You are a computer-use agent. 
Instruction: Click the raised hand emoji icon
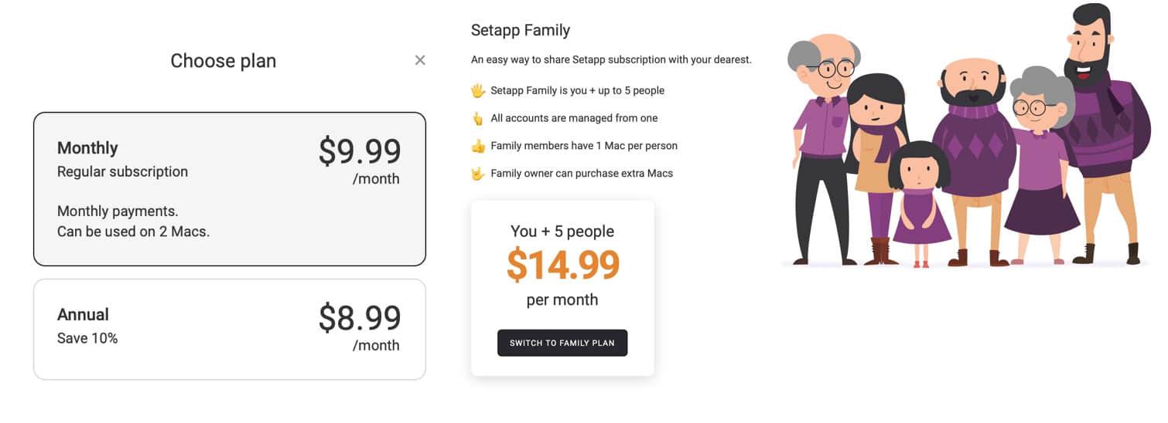click(478, 90)
